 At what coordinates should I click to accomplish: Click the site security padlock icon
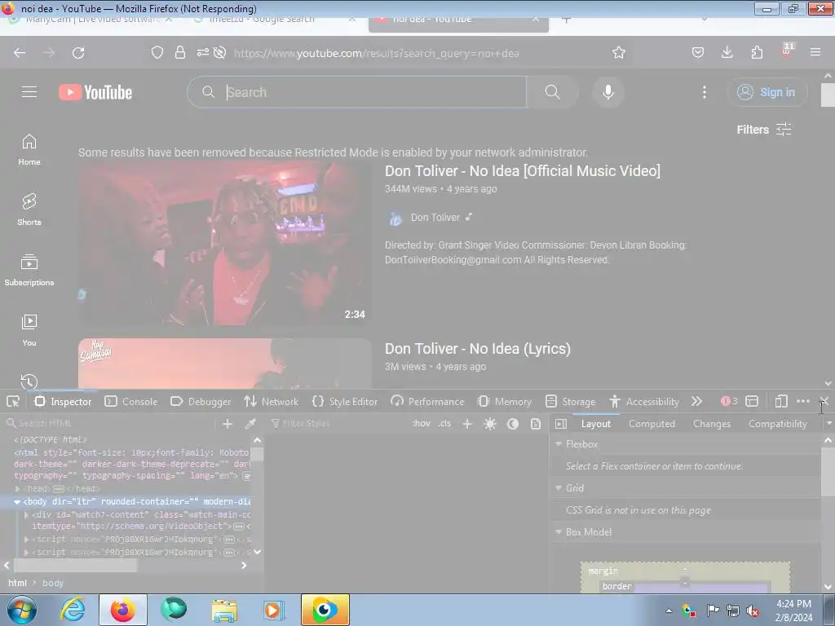[x=180, y=52]
